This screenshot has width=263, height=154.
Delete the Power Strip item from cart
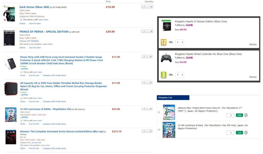(23, 75)
